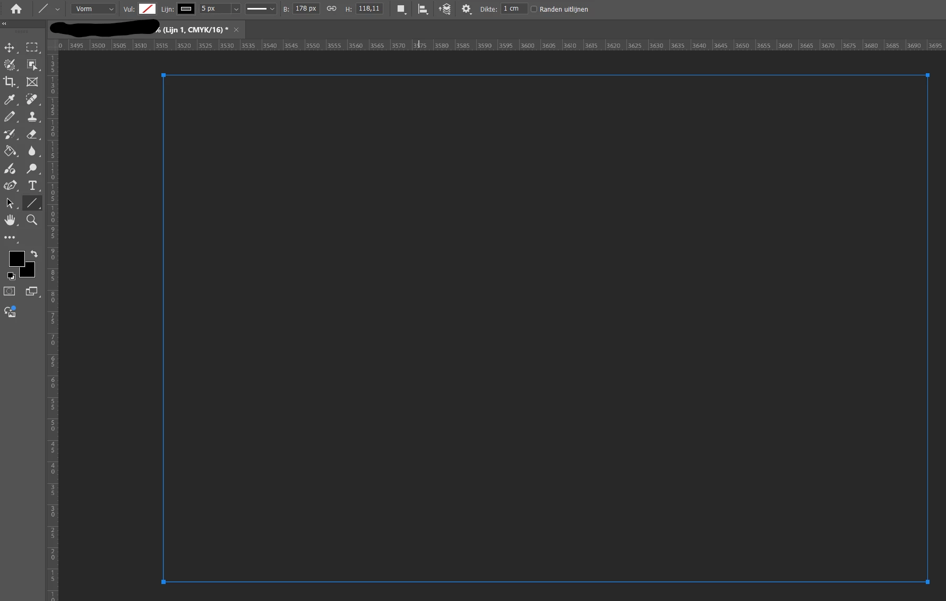Open the path arrangement stacking options
The height and width of the screenshot is (601, 946).
[445, 9]
